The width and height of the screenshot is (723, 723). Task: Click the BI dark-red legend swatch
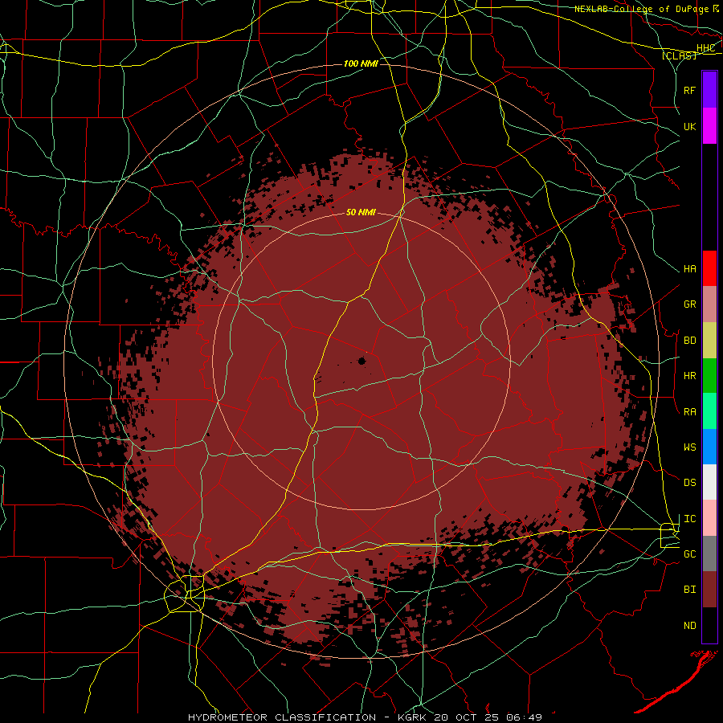coord(709,590)
